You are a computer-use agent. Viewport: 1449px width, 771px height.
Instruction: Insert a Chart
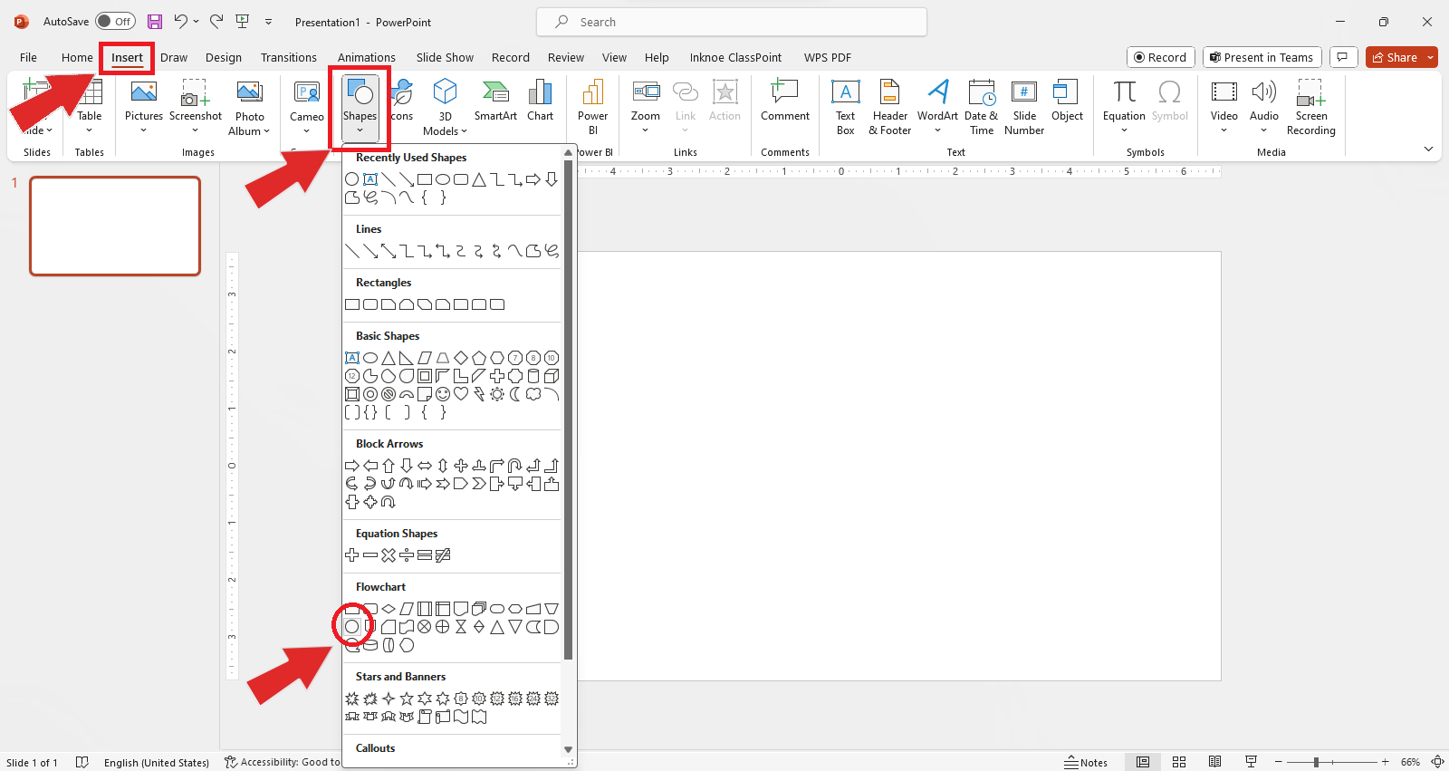(541, 101)
